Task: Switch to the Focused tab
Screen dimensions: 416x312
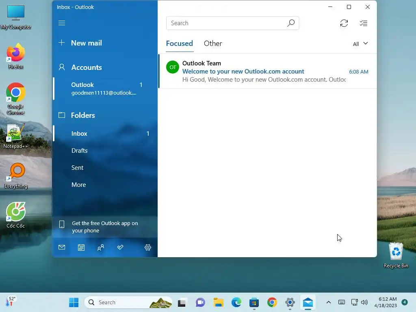Action: coord(179,43)
